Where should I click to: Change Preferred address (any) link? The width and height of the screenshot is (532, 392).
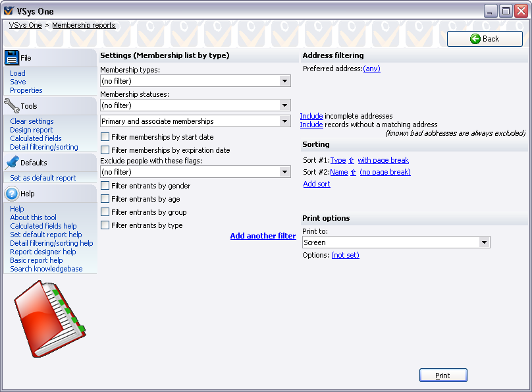pyautogui.click(x=371, y=69)
